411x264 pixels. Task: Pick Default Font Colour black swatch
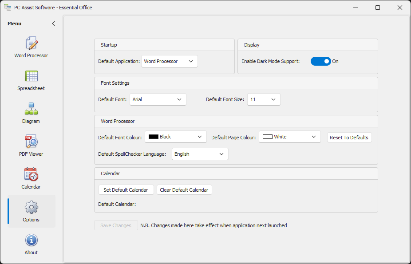(154, 137)
